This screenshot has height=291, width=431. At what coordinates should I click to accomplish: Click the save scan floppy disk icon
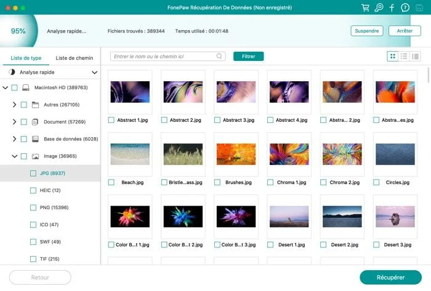click(419, 7)
